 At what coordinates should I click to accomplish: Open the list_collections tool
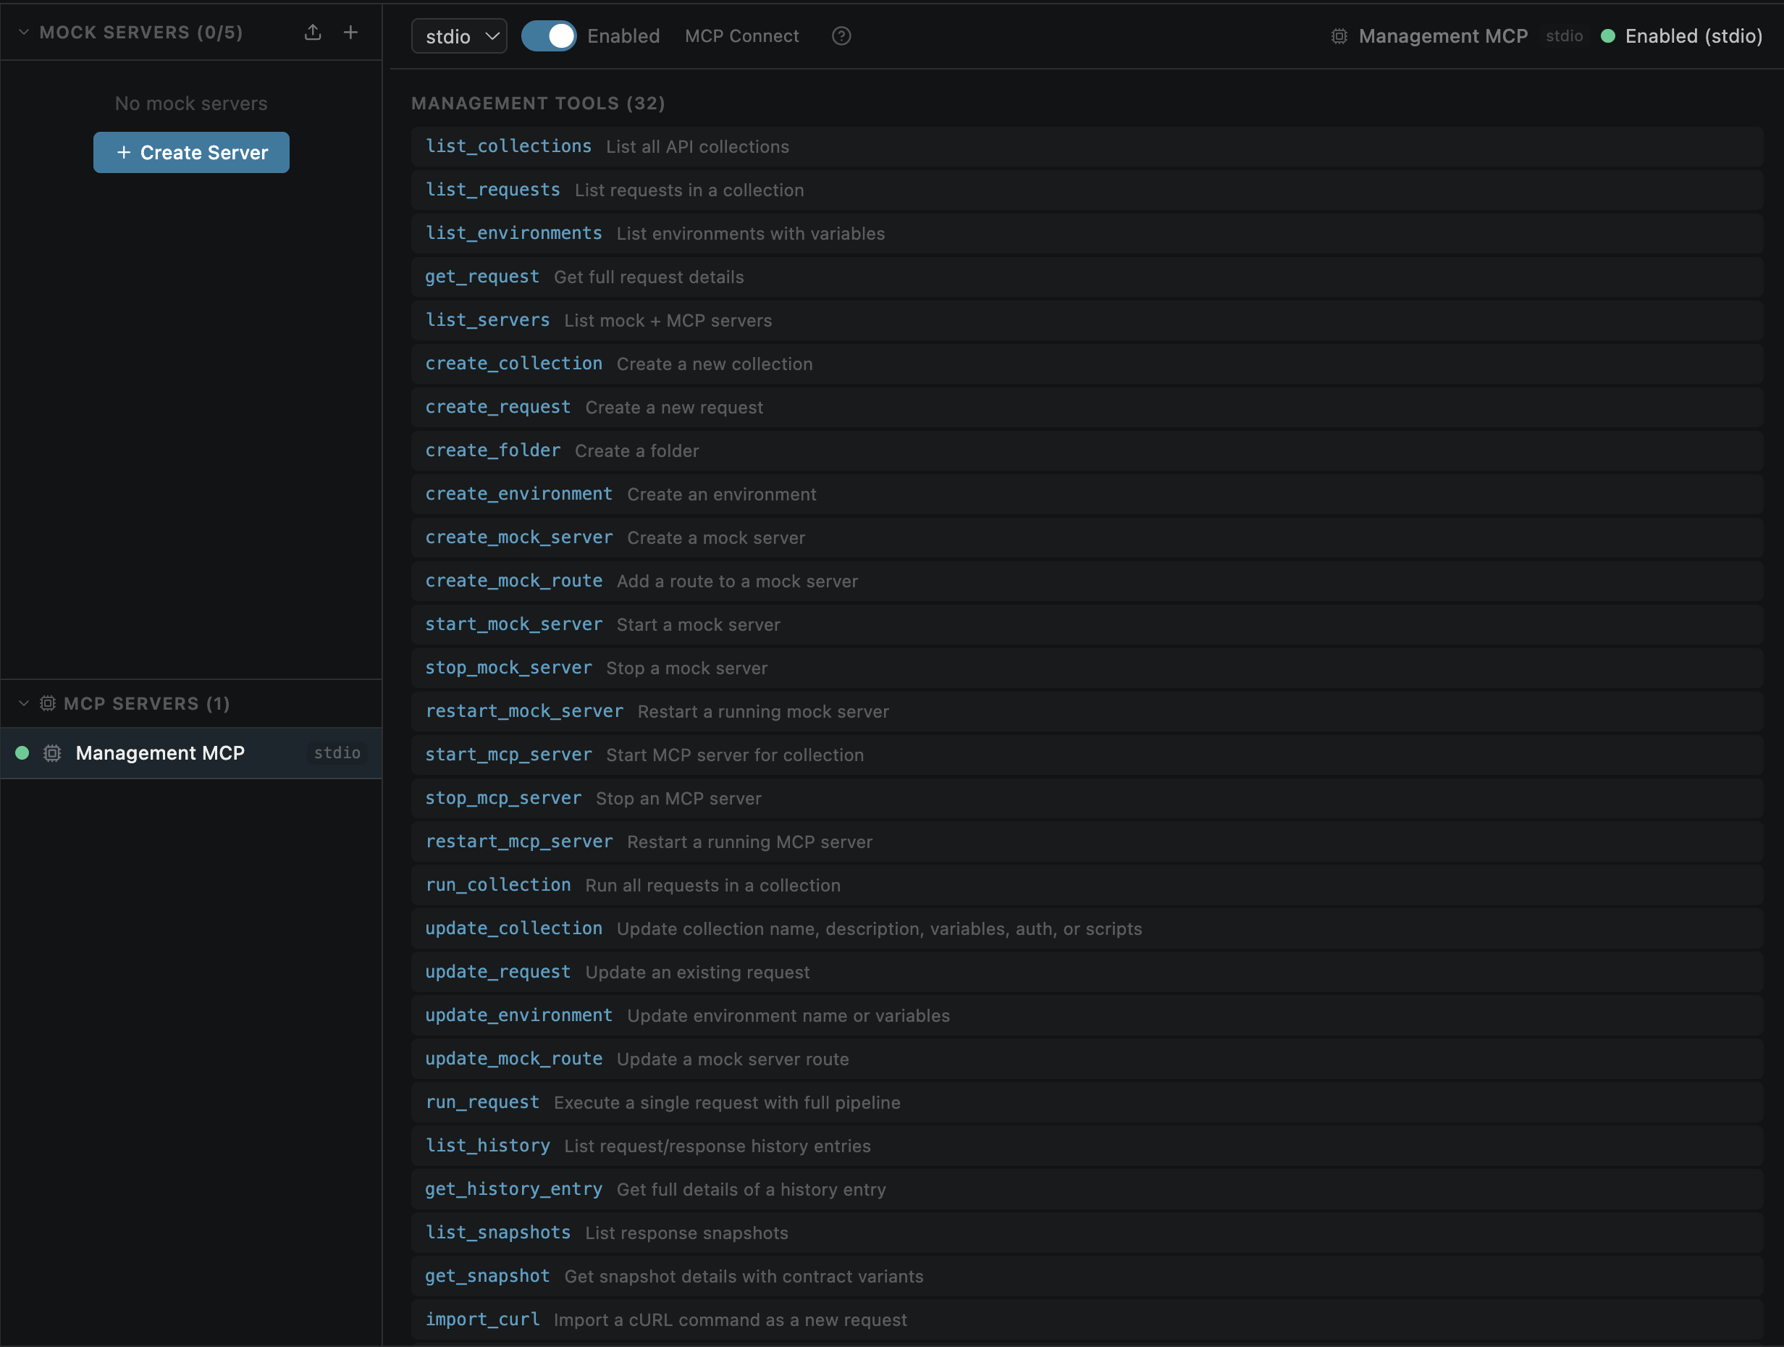1087,147
